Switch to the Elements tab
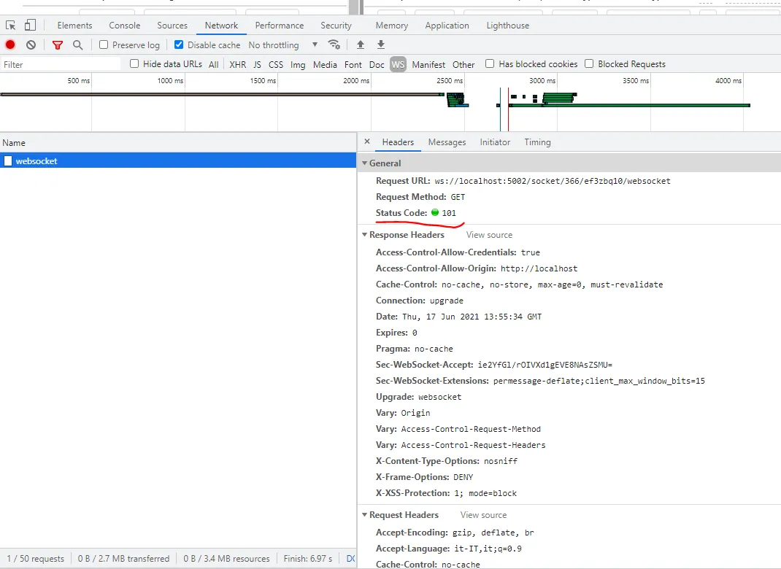 coord(74,26)
